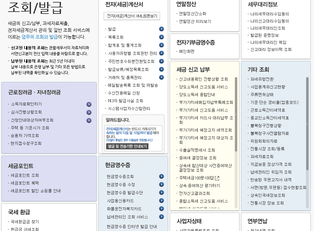Select 부가가치세 예정고지 세액조회
This screenshot has height=231, width=314.
[x=205, y=130]
